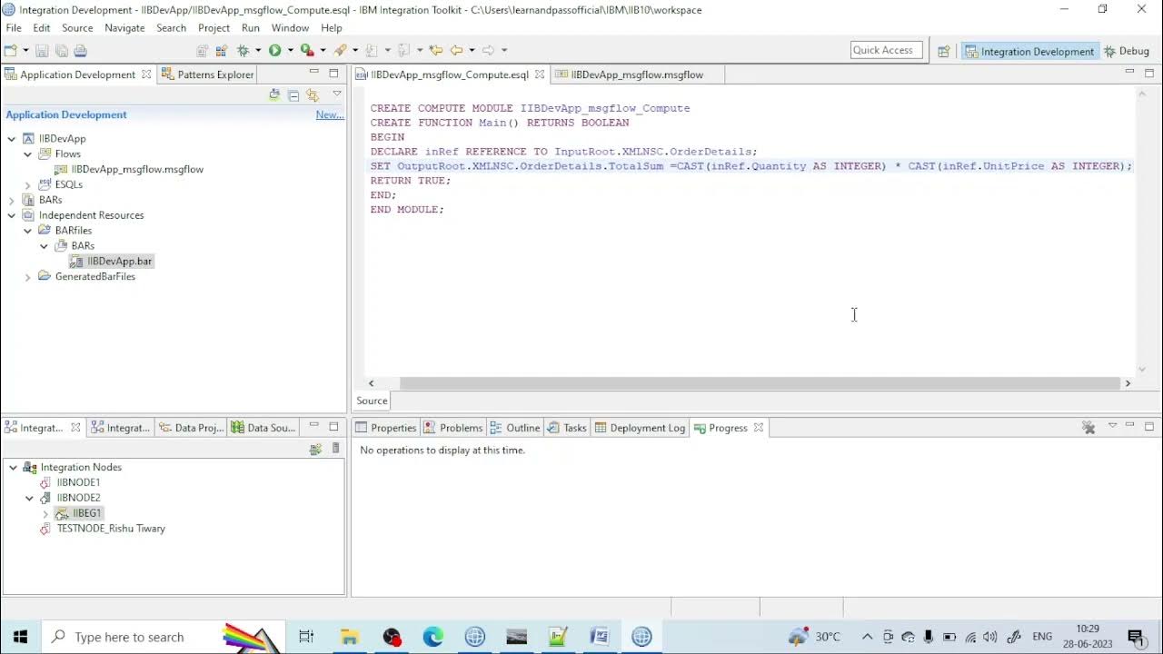
Task: Click the server icon in Integration Nodes toolbar
Action: click(335, 449)
